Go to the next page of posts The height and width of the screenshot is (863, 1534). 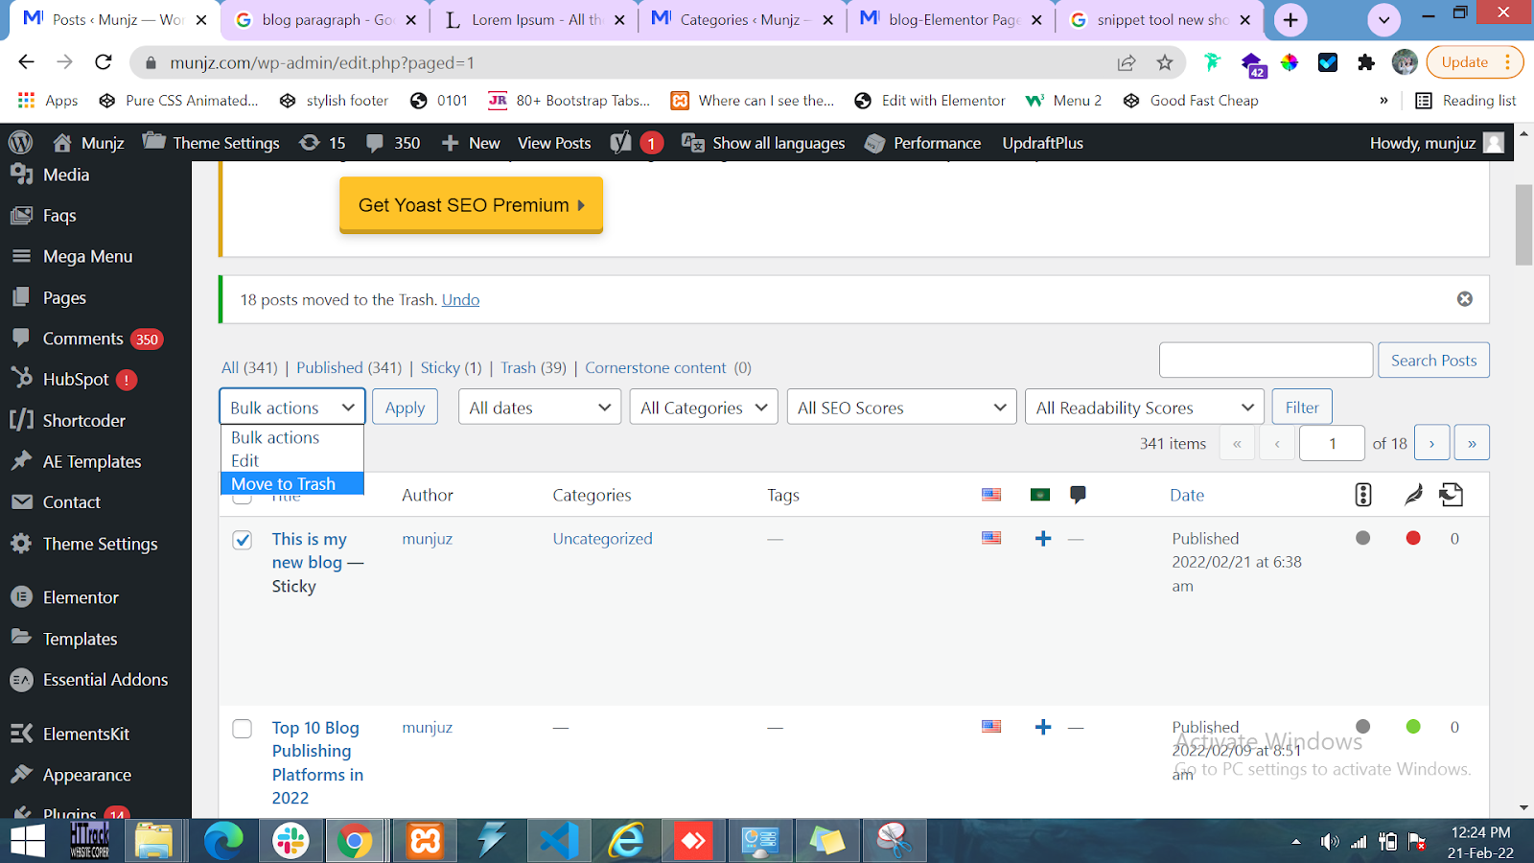(1431, 443)
